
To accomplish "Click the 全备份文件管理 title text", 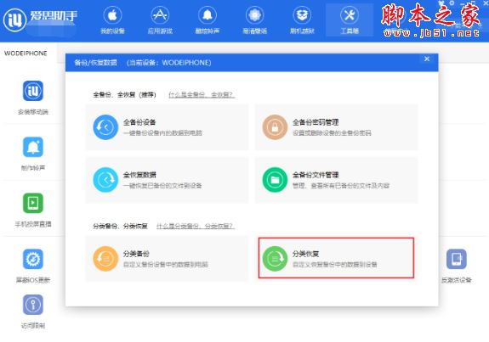I will 316,175.
